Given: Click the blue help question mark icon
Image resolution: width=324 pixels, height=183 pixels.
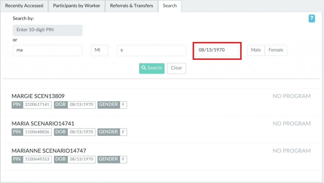Looking at the screenshot, I should pos(312,19).
